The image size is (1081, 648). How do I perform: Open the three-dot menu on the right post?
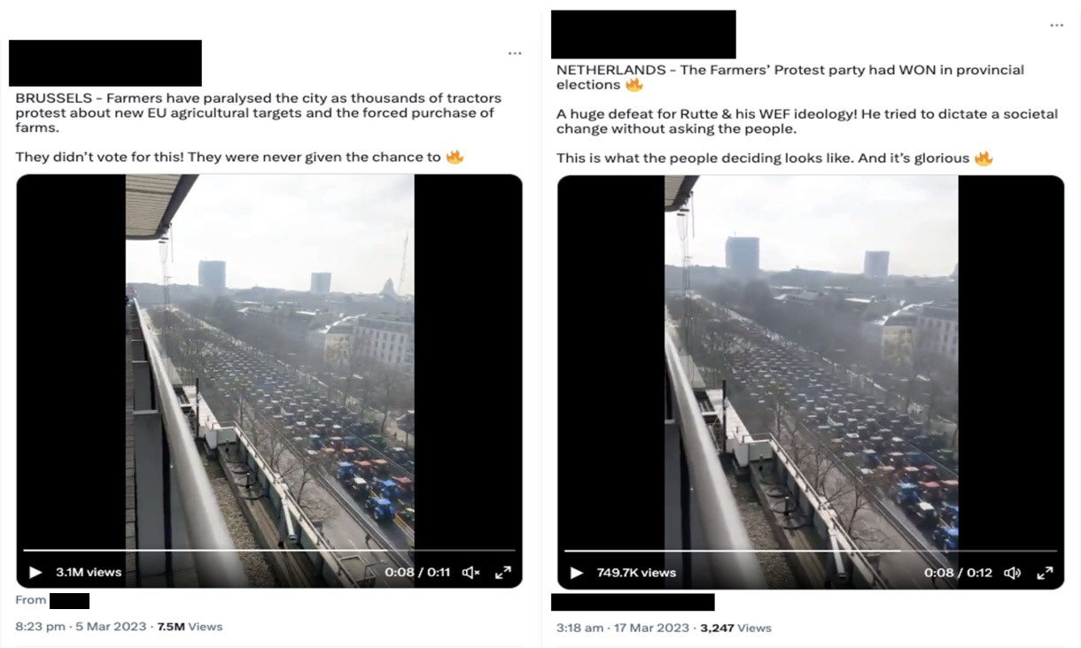click(1056, 26)
